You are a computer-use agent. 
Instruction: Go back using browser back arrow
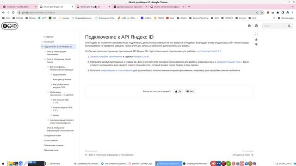(3, 12)
